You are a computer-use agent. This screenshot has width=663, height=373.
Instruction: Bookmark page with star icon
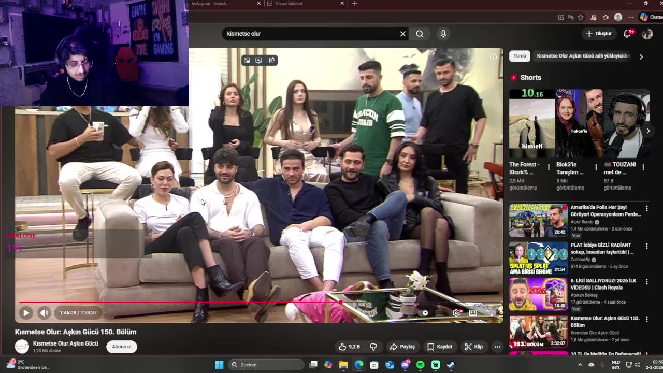[581, 17]
